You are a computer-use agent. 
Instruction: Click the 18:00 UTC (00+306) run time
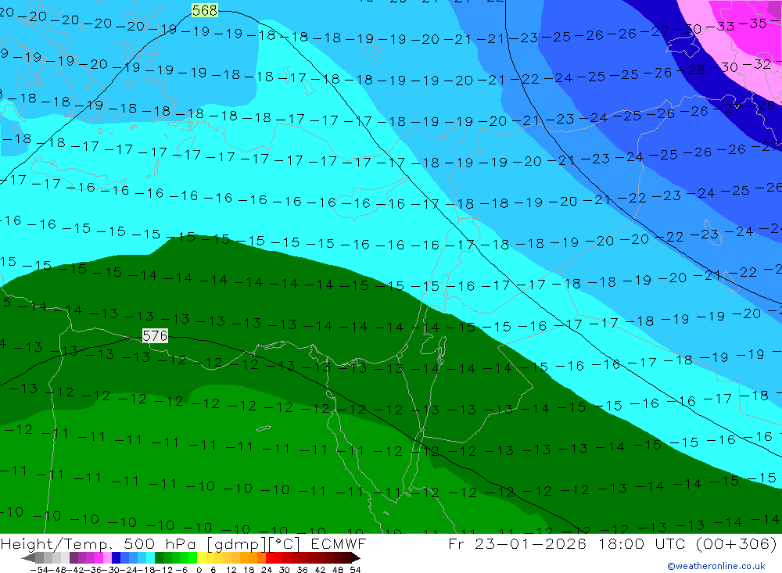coord(687,543)
